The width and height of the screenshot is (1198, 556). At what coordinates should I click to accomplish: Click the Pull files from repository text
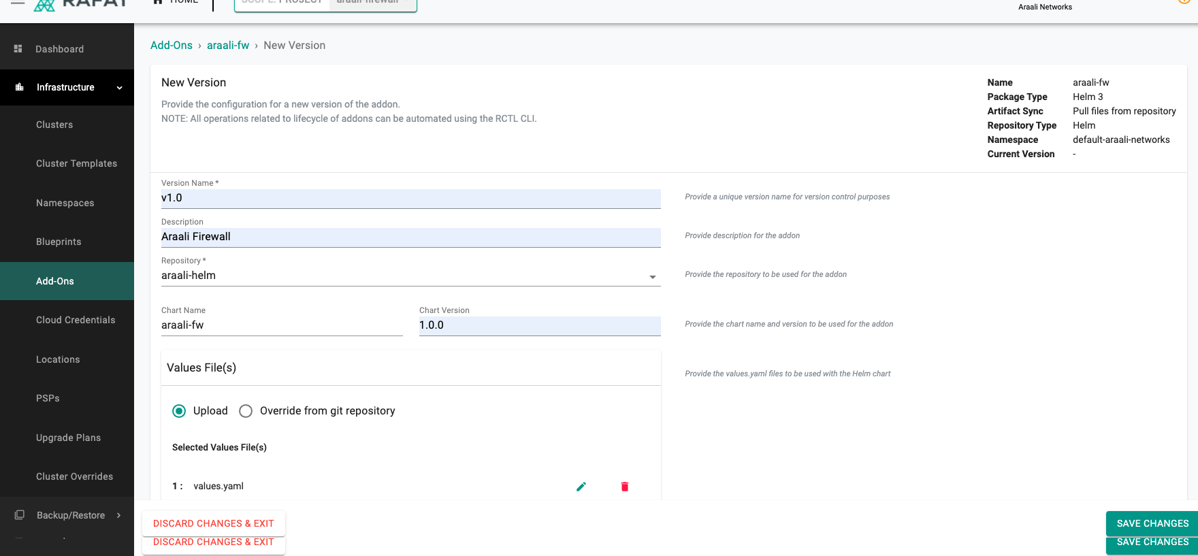[x=1124, y=111]
